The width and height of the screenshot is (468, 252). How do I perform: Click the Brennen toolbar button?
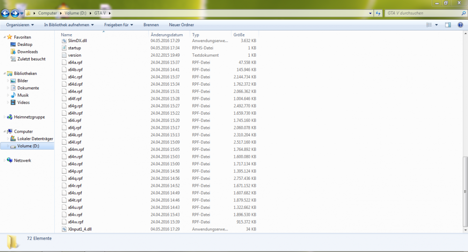(151, 25)
